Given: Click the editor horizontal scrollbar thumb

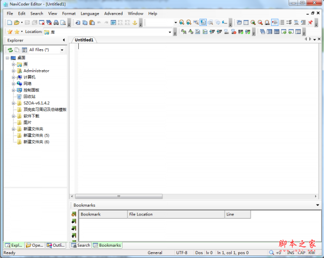Looking at the screenshot, I should (119, 196).
